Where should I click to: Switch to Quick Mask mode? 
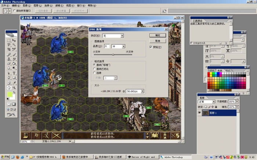(14, 104)
